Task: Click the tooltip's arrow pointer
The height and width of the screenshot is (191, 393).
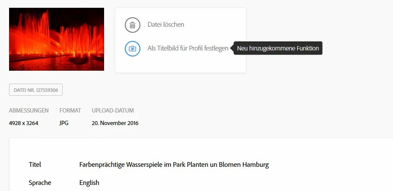Action: click(x=232, y=48)
